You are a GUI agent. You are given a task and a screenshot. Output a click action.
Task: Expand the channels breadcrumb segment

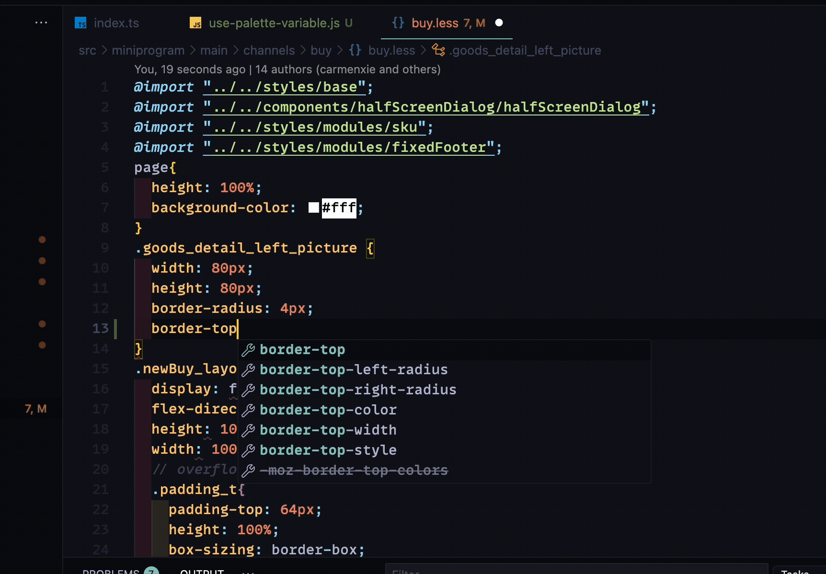point(269,50)
